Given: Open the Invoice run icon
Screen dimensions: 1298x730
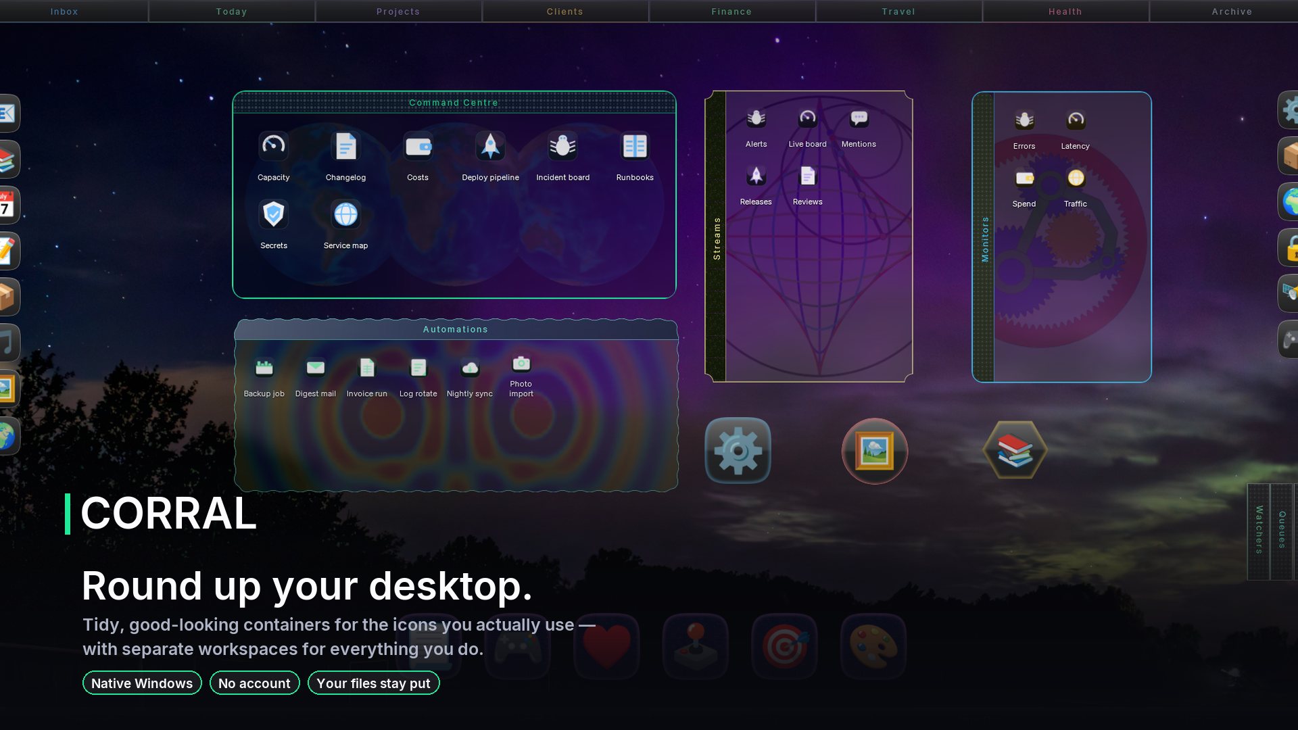Looking at the screenshot, I should point(366,368).
